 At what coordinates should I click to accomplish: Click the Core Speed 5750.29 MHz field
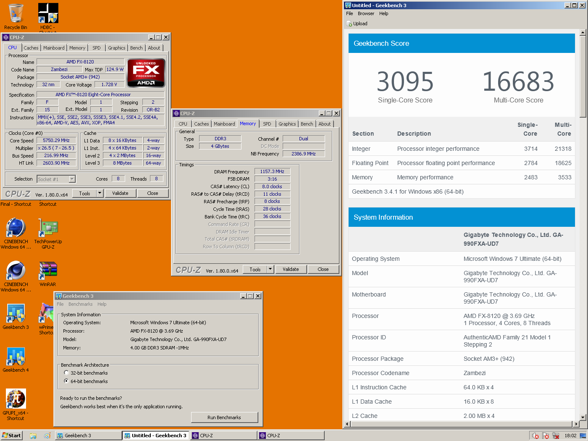[x=56, y=141]
